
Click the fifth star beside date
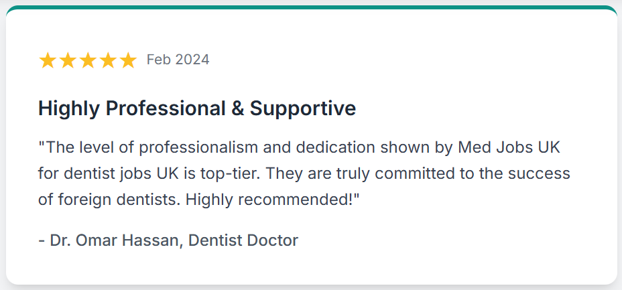128,60
